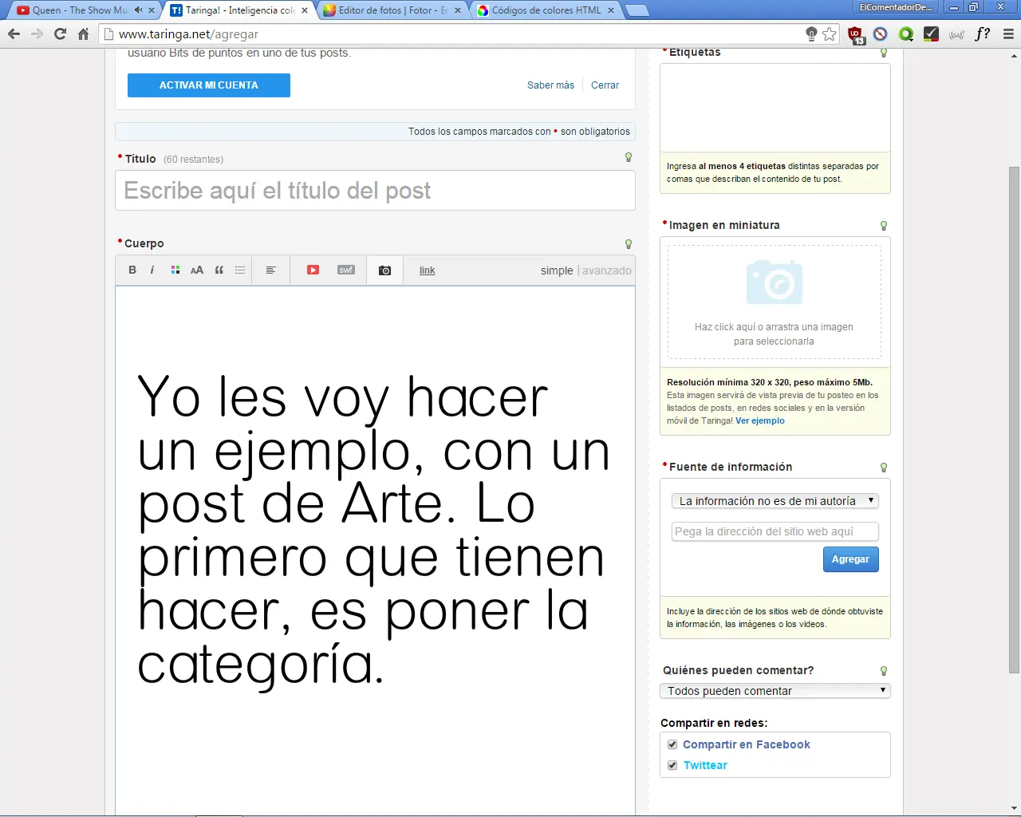Open the blue no-entry circle extension
This screenshot has width=1021, height=817.
881,34
